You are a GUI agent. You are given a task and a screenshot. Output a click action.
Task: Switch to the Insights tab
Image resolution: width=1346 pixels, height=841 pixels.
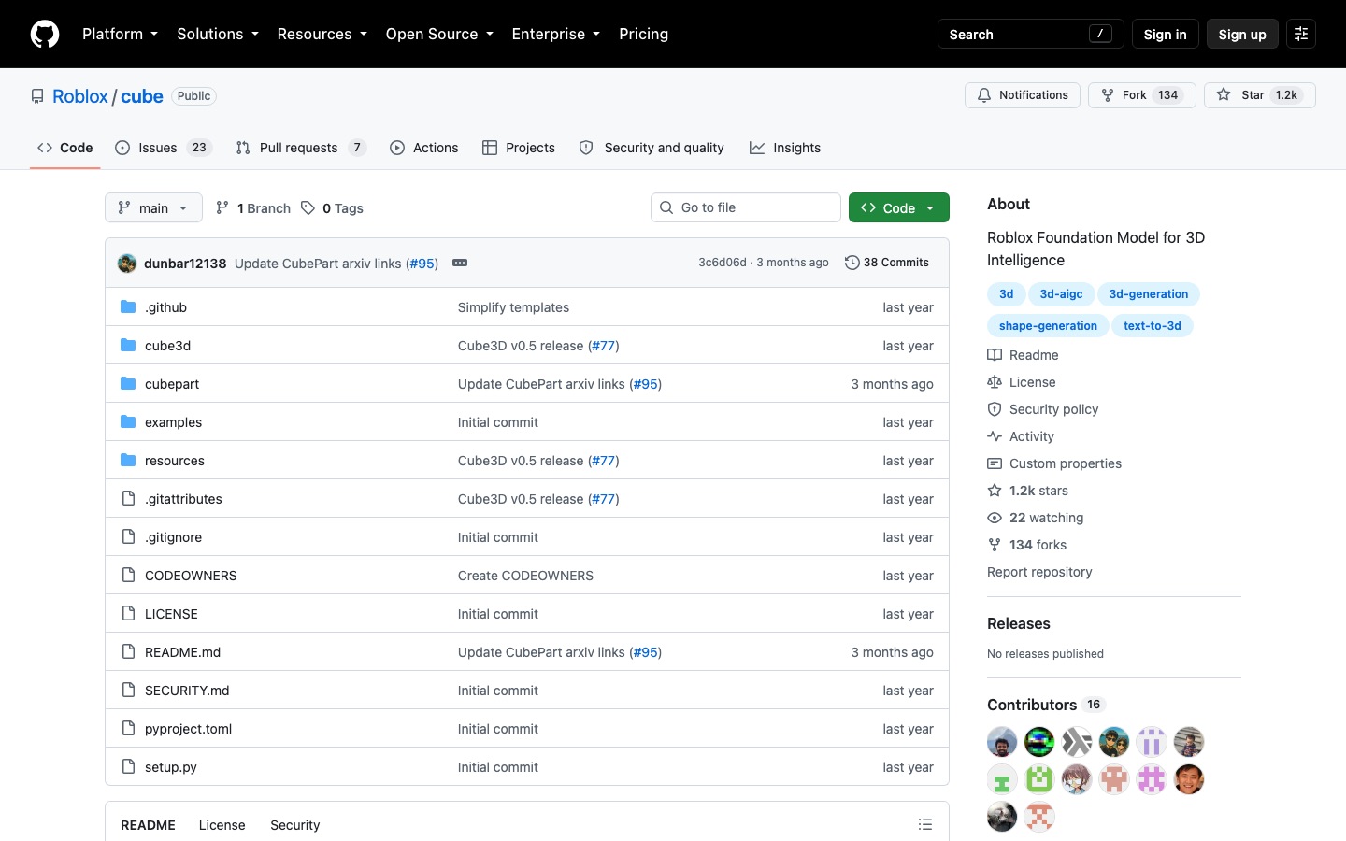tap(785, 148)
